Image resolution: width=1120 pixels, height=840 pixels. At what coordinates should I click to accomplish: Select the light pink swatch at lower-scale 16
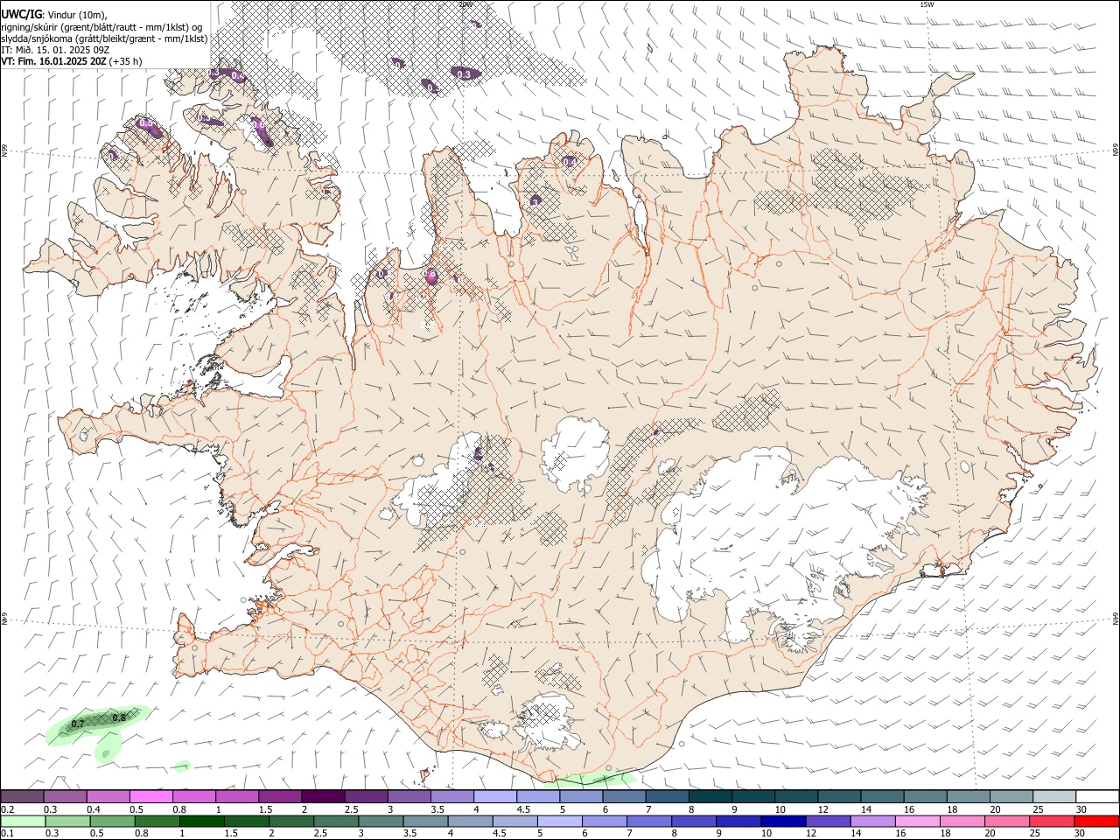[x=917, y=822]
